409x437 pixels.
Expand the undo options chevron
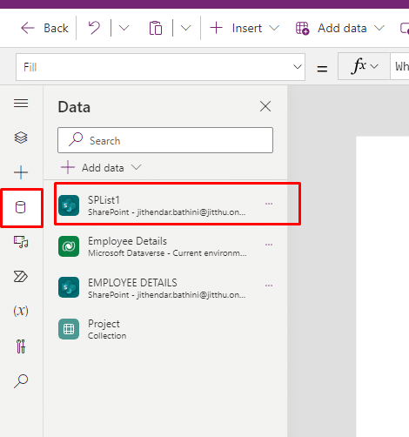click(124, 28)
